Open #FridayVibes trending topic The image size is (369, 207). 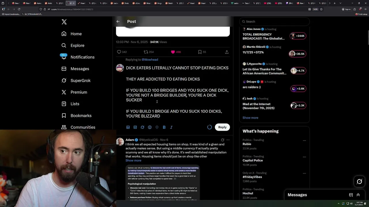[252, 177]
